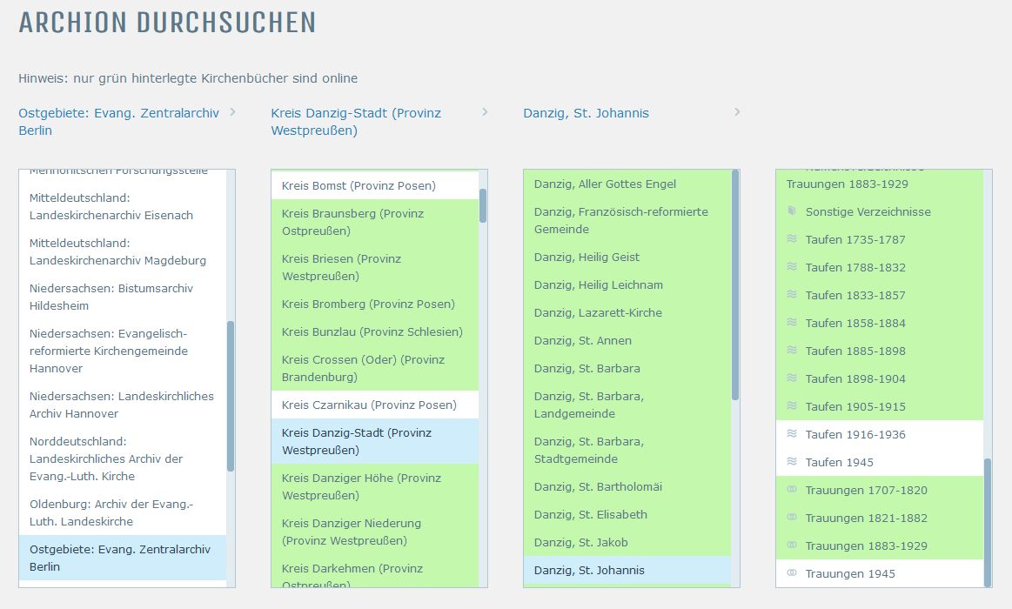This screenshot has width=1012, height=609.
Task: Click the rings icon beside Trauungen 1945
Action: 792,573
